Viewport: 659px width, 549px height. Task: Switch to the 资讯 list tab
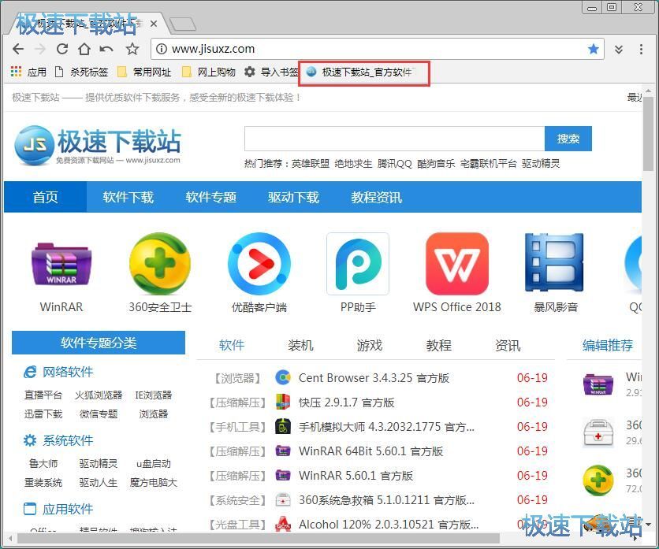click(508, 345)
